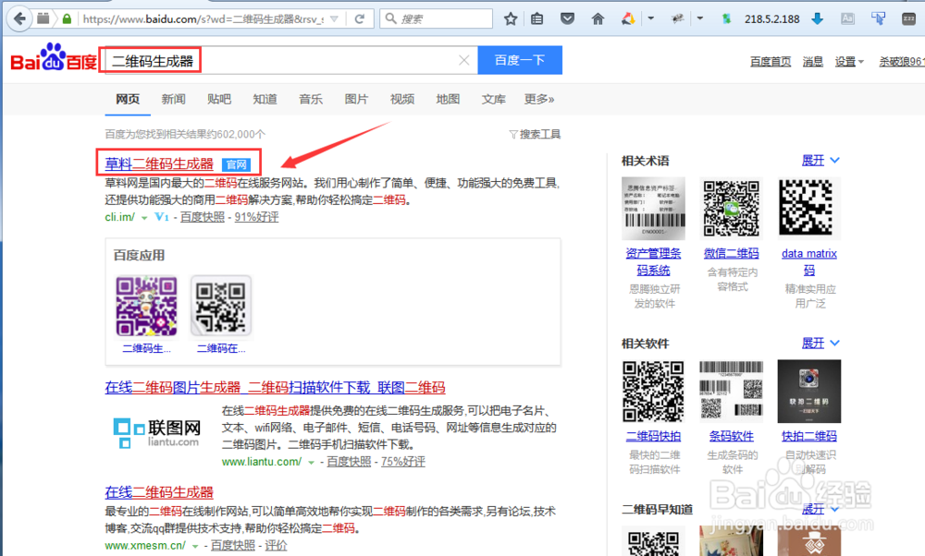Open the data matrix码 thumbnail image
Screen dimensions: 925x556
tap(809, 209)
